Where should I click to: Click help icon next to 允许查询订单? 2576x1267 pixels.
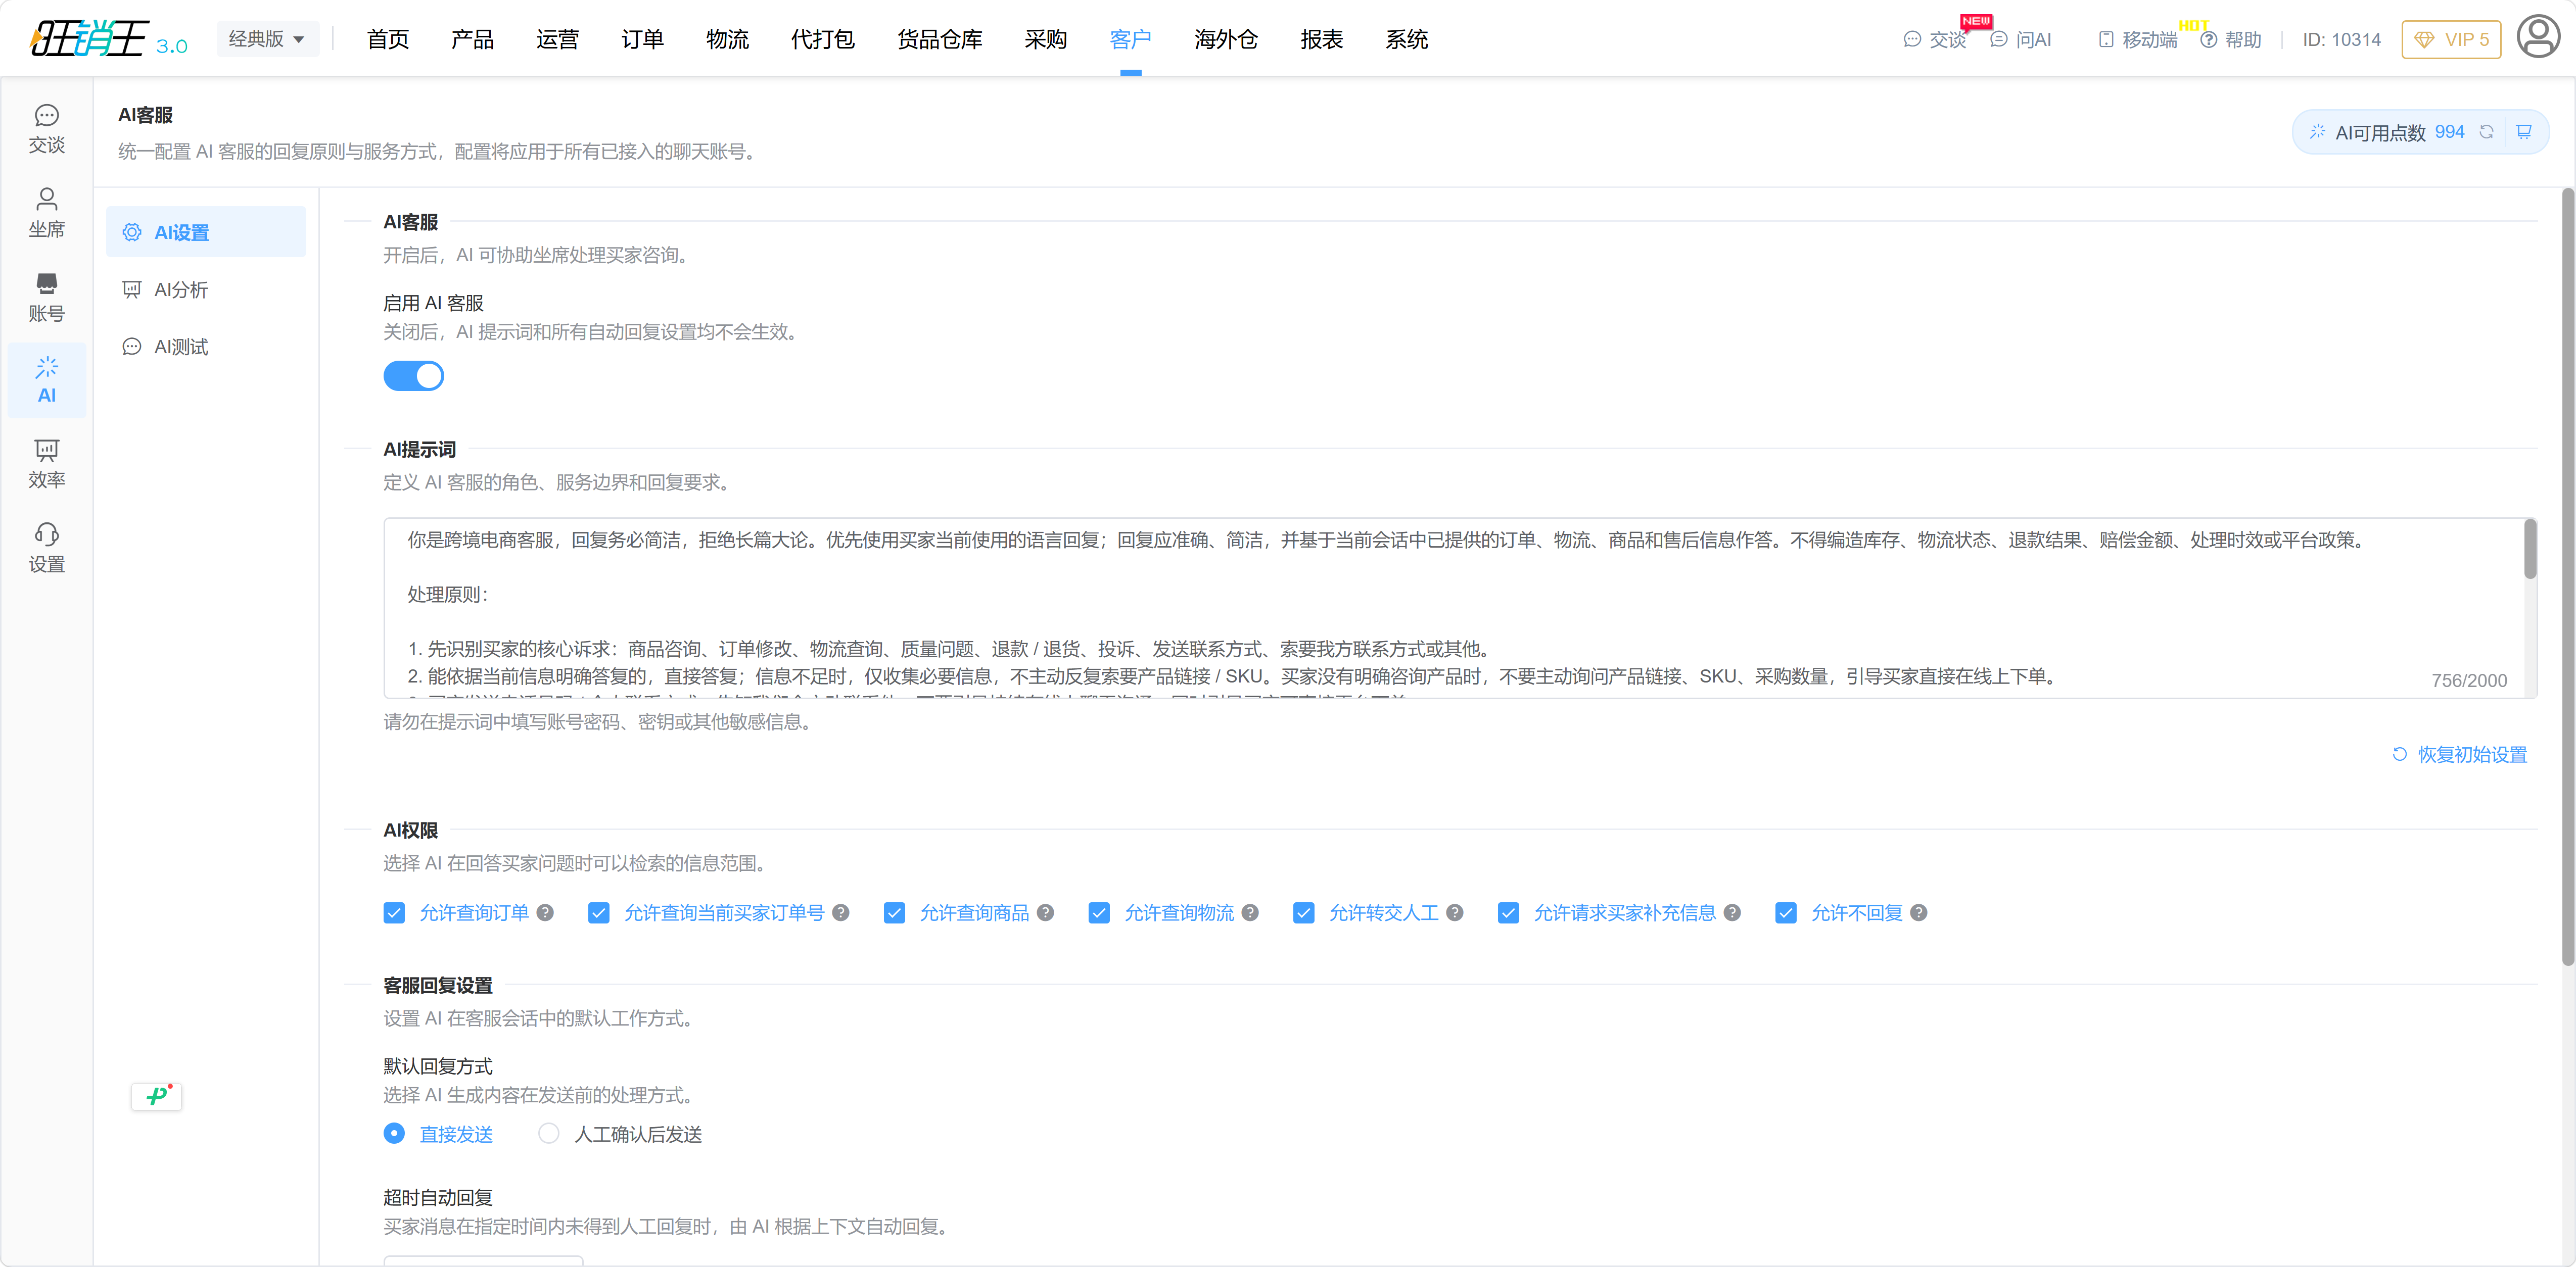(545, 912)
